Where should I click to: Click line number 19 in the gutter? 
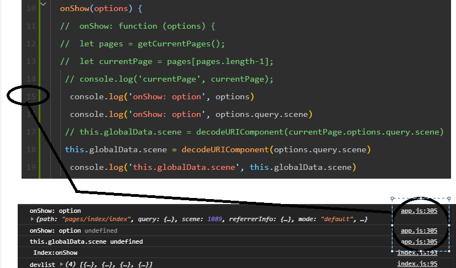point(31,167)
